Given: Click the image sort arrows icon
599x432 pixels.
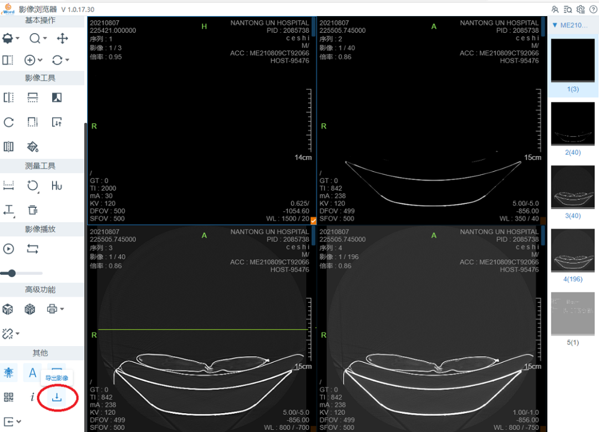Looking at the screenshot, I should click(57, 122).
